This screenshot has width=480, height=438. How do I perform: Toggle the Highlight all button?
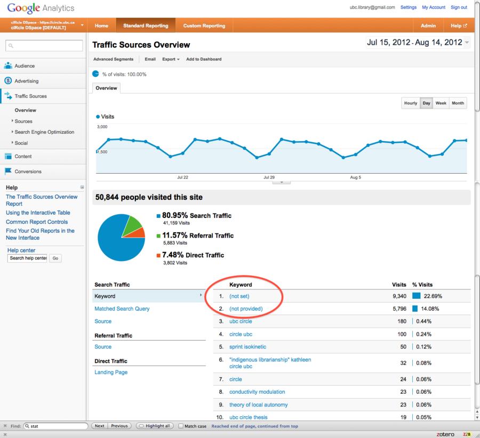pos(155,426)
